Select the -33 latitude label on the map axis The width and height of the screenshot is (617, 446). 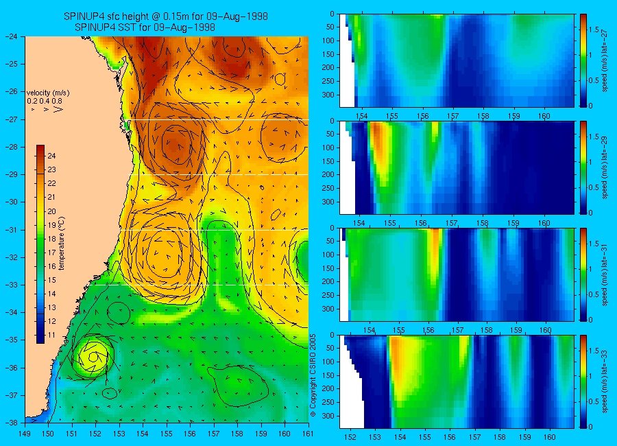click(x=11, y=285)
